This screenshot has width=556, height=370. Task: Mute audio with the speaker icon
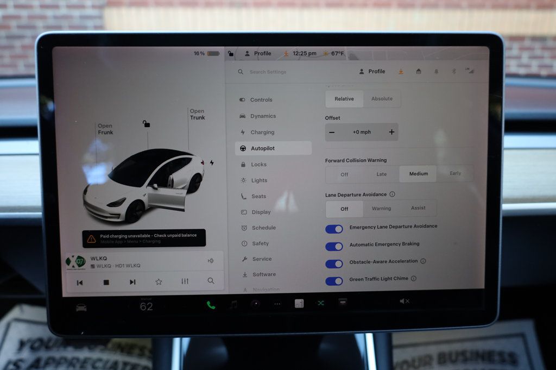click(x=404, y=300)
